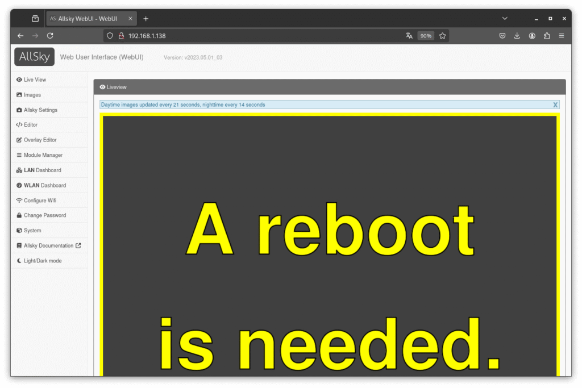Open the Overlay Editor
Screen dimensions: 582x388
[x=40, y=140]
